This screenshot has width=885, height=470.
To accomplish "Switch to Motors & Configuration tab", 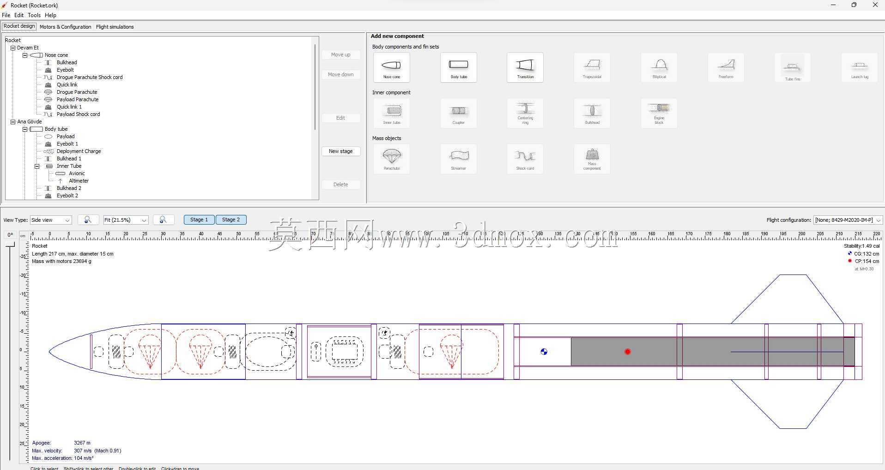I will [x=66, y=27].
